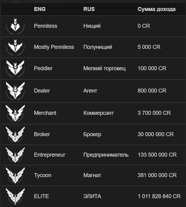Click the Сумма дохода column header

tap(156, 9)
